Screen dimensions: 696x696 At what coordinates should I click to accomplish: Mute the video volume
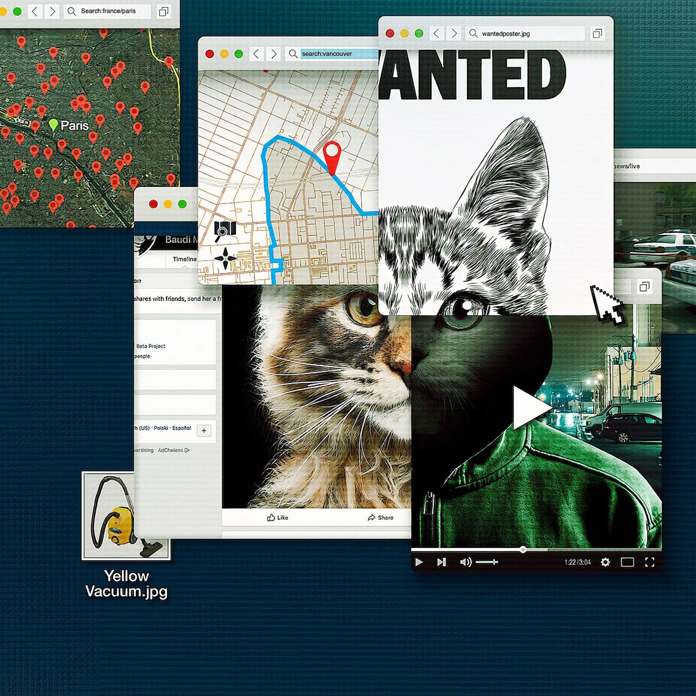465,561
